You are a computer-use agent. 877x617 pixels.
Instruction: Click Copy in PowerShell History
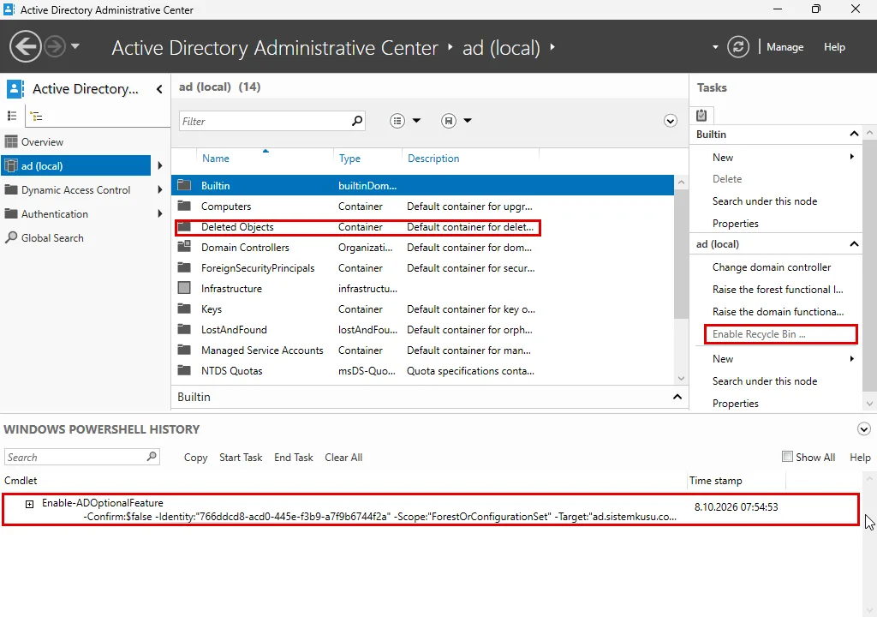point(196,458)
